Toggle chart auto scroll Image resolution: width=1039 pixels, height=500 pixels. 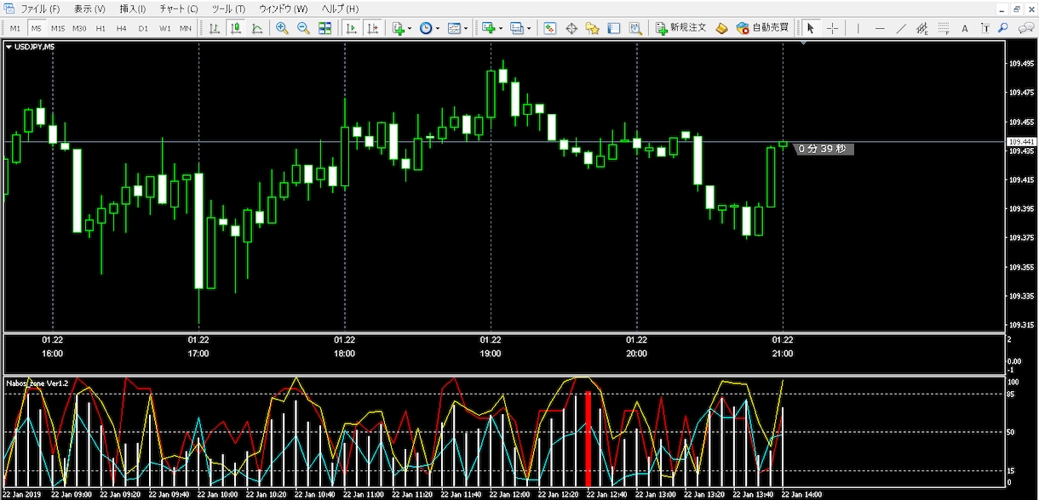point(351,28)
